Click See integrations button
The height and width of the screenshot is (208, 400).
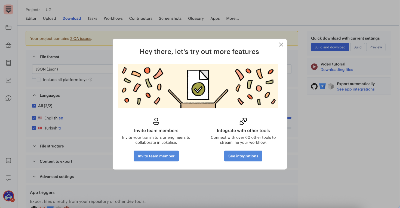pos(243,156)
